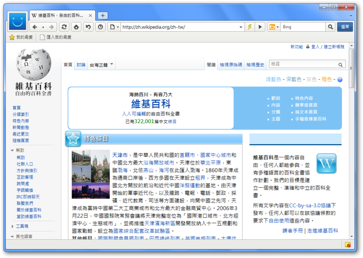The height and width of the screenshot is (258, 363).
Task: Click the undo closed tab icon
Action: pyautogui.click(x=88, y=27)
